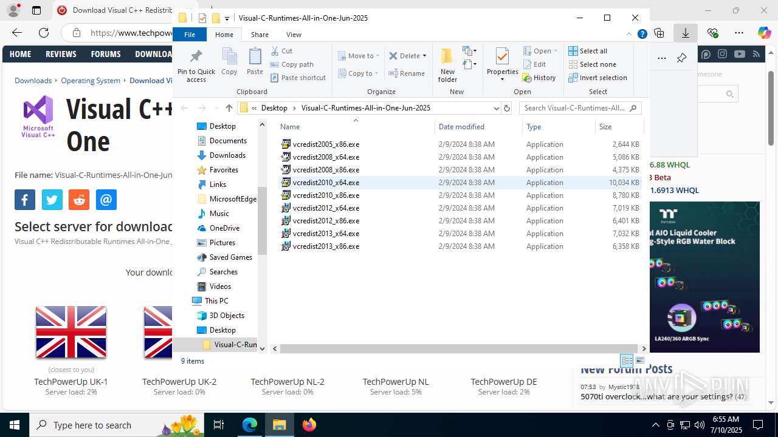Click Paste shortcut command
778x437 pixels.
tap(298, 78)
